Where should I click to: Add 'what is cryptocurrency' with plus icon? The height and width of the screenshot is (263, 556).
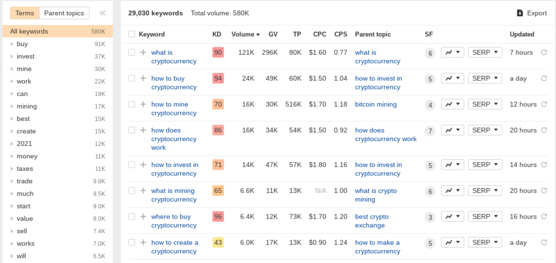(x=143, y=53)
